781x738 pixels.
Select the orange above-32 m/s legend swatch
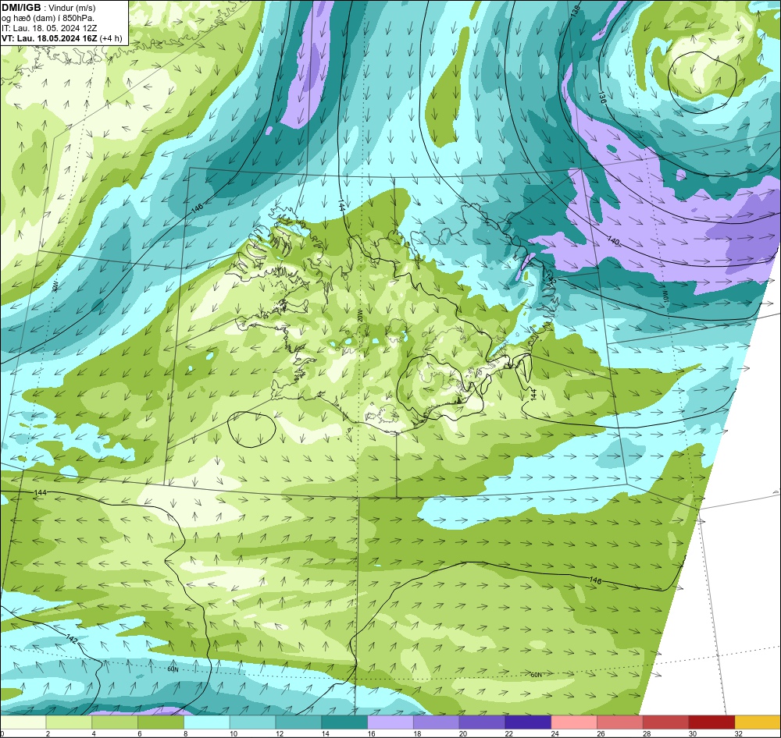pyautogui.click(x=758, y=722)
